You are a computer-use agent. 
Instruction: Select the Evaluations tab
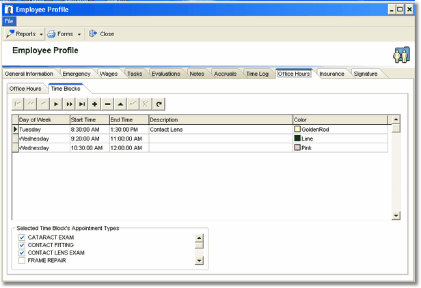(166, 74)
